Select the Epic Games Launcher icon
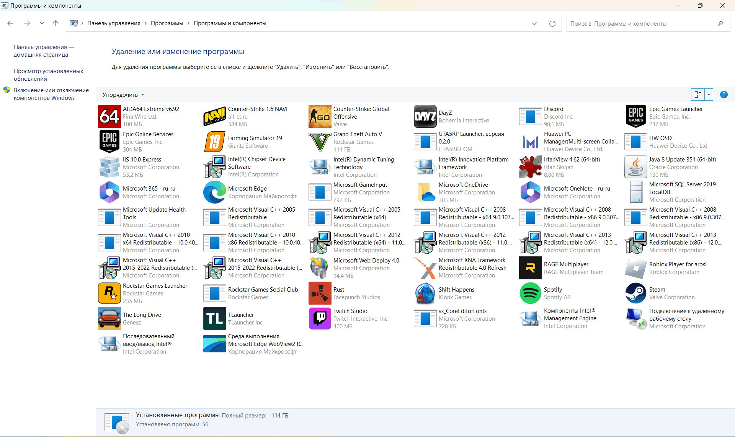735x437 pixels. [x=636, y=116]
